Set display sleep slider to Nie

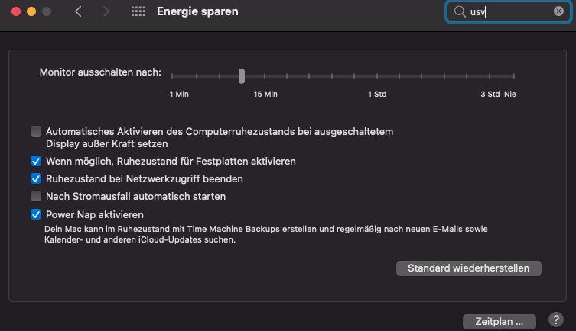514,76
